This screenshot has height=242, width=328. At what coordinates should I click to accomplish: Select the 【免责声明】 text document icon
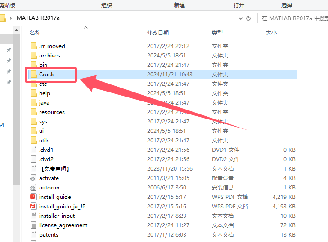[x=34, y=168]
